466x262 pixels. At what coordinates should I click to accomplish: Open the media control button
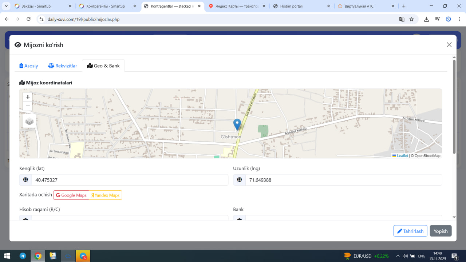tap(438, 19)
